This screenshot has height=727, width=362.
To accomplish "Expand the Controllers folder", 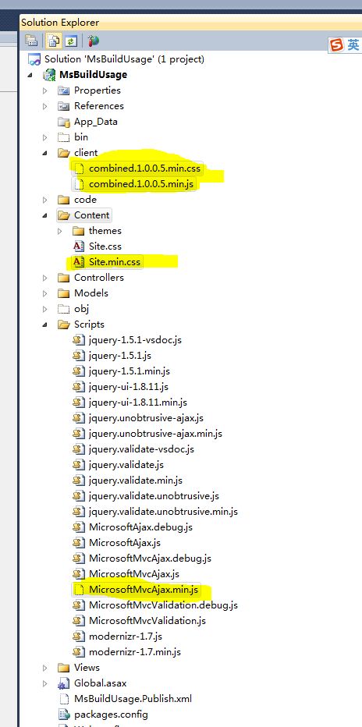I will tap(45, 278).
